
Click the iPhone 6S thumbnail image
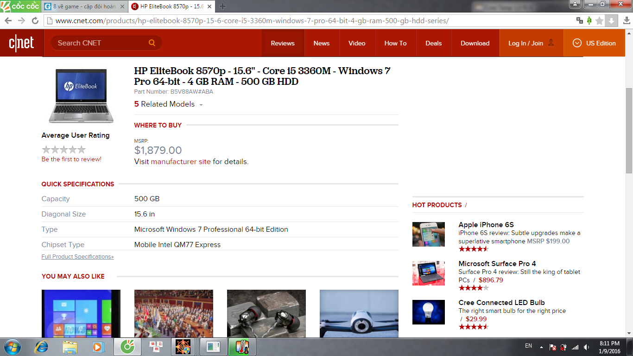429,234
